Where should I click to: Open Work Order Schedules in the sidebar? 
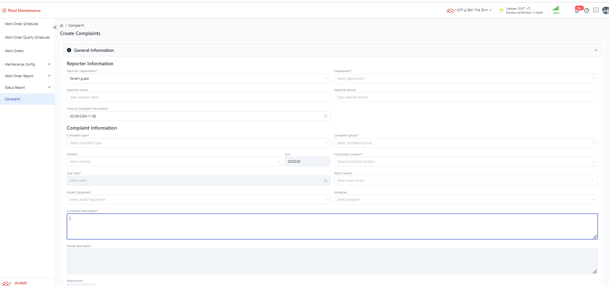pos(22,24)
